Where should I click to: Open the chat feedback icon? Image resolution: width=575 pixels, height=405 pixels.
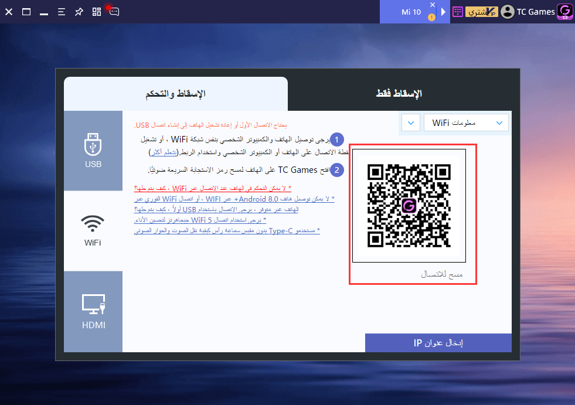click(x=114, y=12)
